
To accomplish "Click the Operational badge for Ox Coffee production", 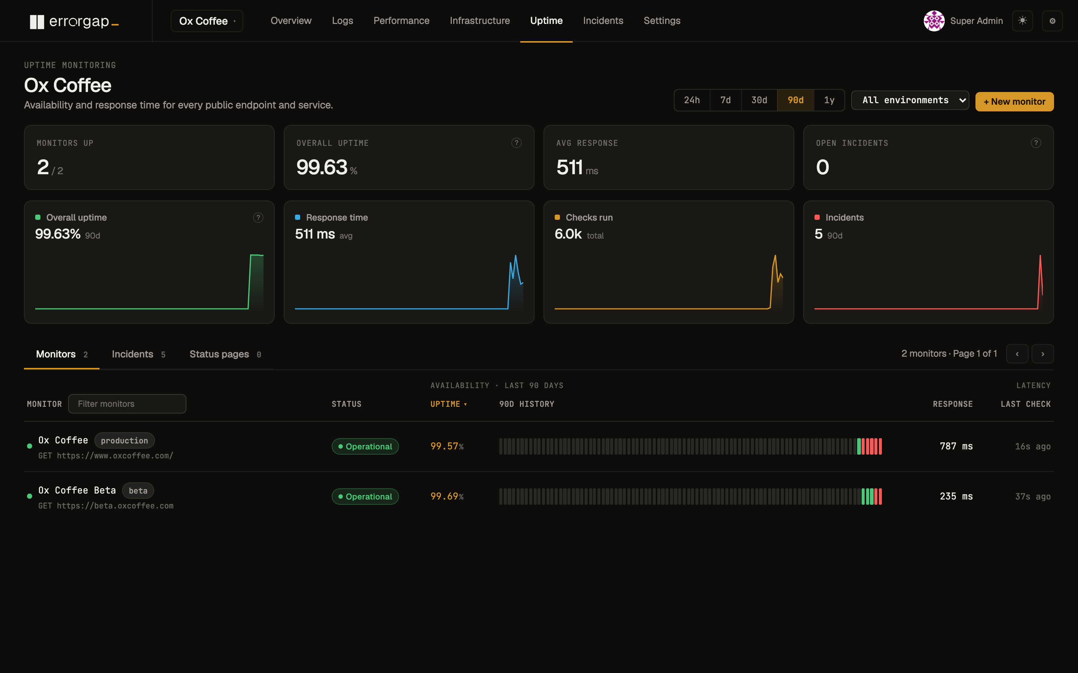I will point(365,446).
